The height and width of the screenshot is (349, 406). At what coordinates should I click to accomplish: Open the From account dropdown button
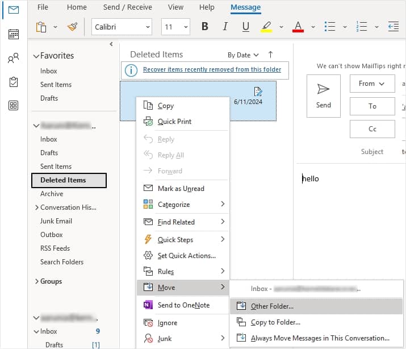click(372, 84)
